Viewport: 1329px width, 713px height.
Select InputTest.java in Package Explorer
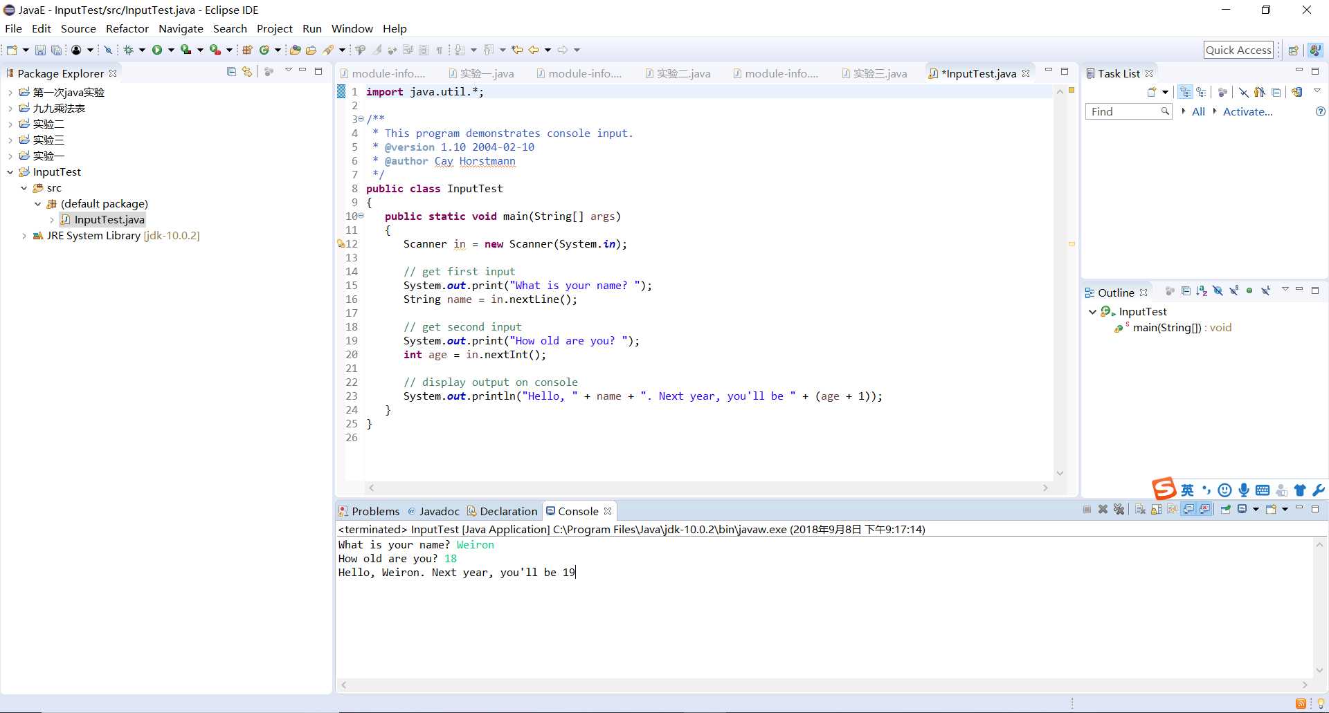tap(102, 219)
